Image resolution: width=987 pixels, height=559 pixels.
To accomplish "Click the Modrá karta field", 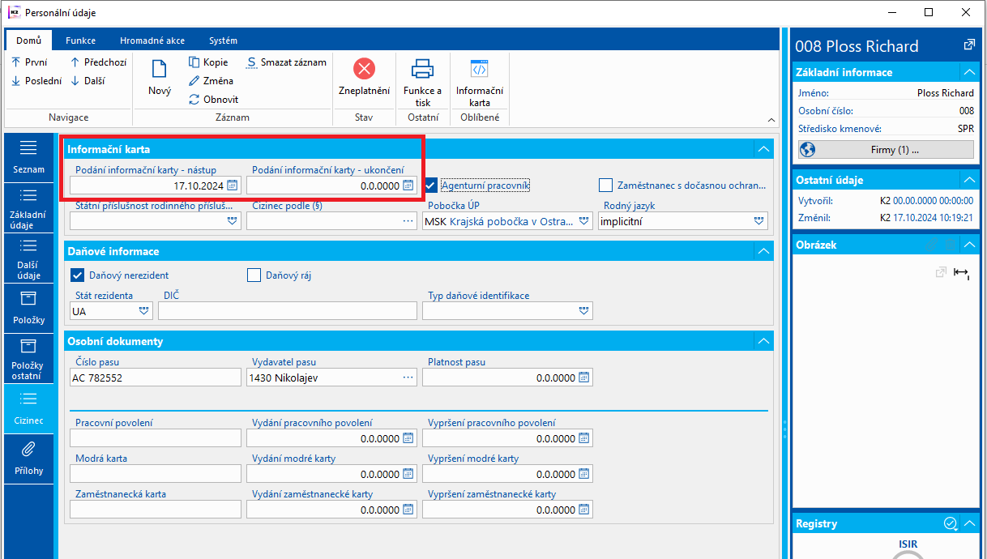I will point(156,474).
